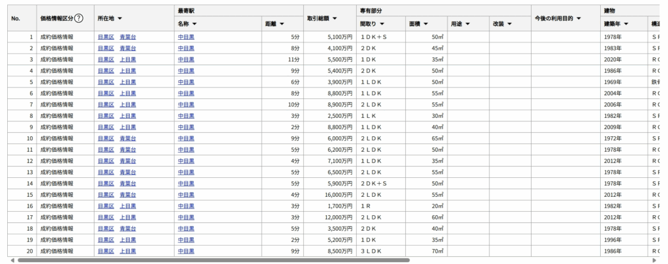The image size is (668, 264).
Task: Open the 用途 usage filter dropdown
Action: click(468, 24)
